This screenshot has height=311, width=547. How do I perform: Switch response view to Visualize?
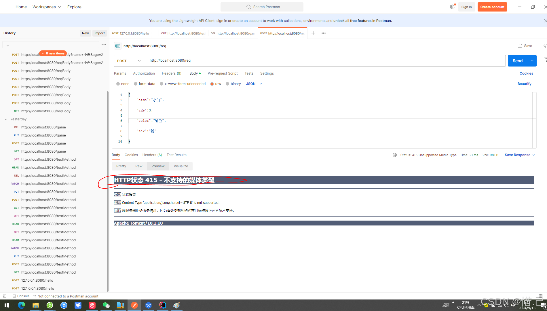tap(181, 166)
